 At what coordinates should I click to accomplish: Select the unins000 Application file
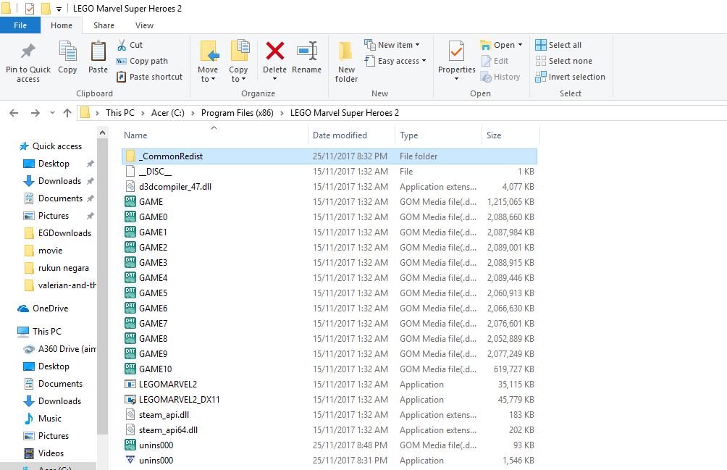click(329, 461)
